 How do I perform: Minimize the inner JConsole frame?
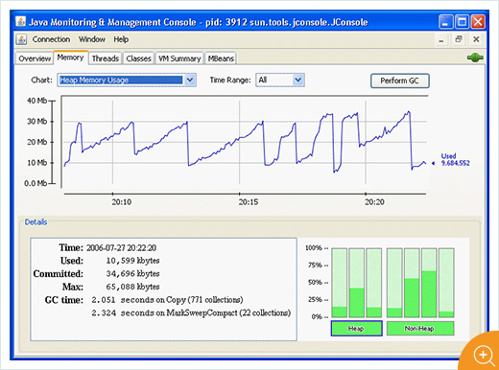point(441,39)
